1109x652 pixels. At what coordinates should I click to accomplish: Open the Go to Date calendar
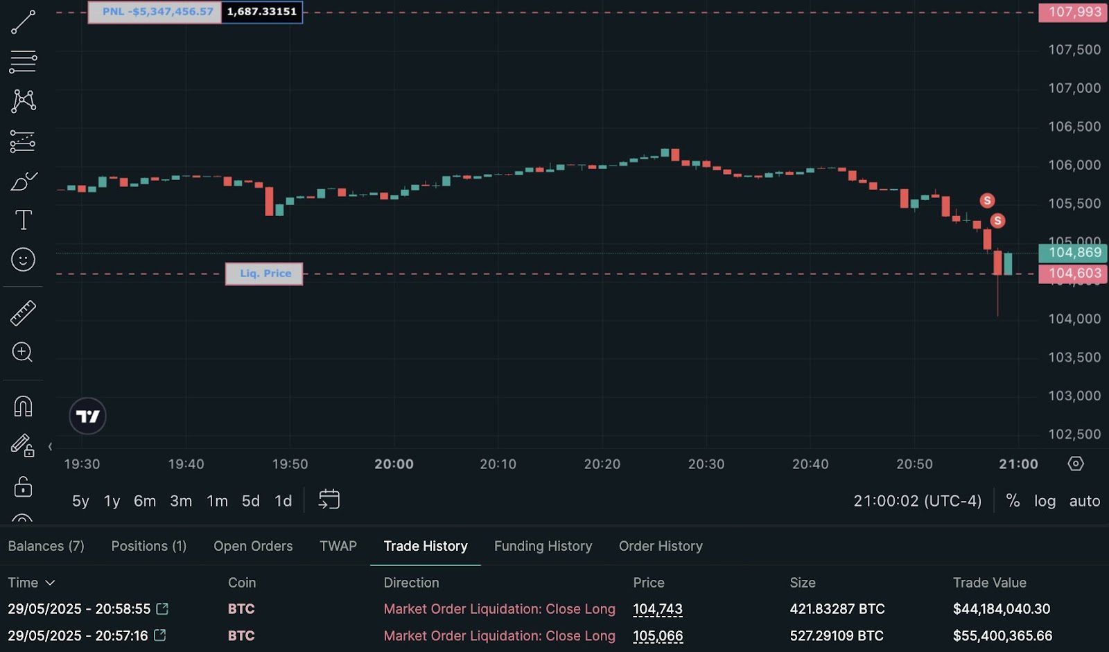329,500
